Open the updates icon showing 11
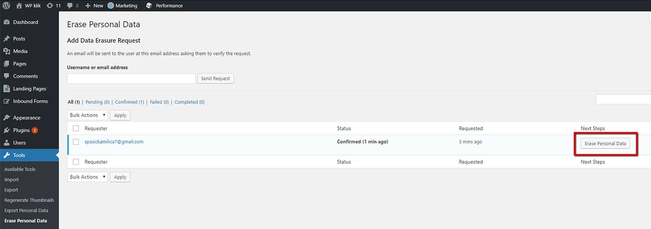Screen dimensions: 651x229 (x=49, y=5)
